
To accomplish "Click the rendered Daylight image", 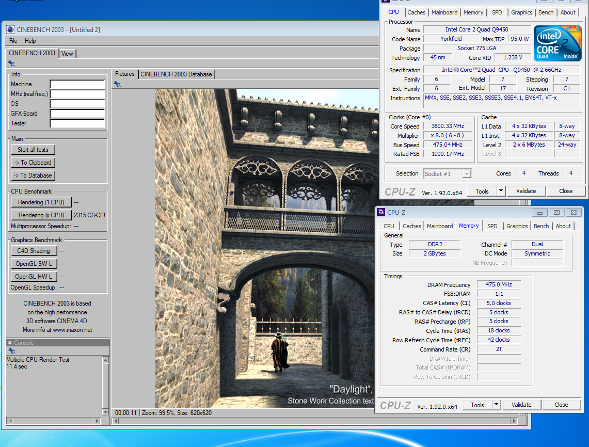I will [x=267, y=248].
